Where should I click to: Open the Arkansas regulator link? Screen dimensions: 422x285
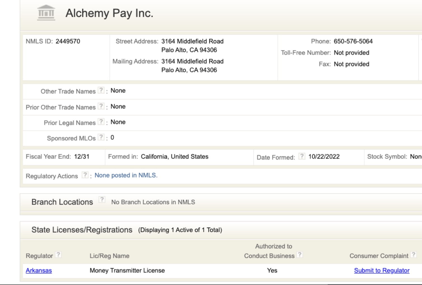(x=38, y=270)
